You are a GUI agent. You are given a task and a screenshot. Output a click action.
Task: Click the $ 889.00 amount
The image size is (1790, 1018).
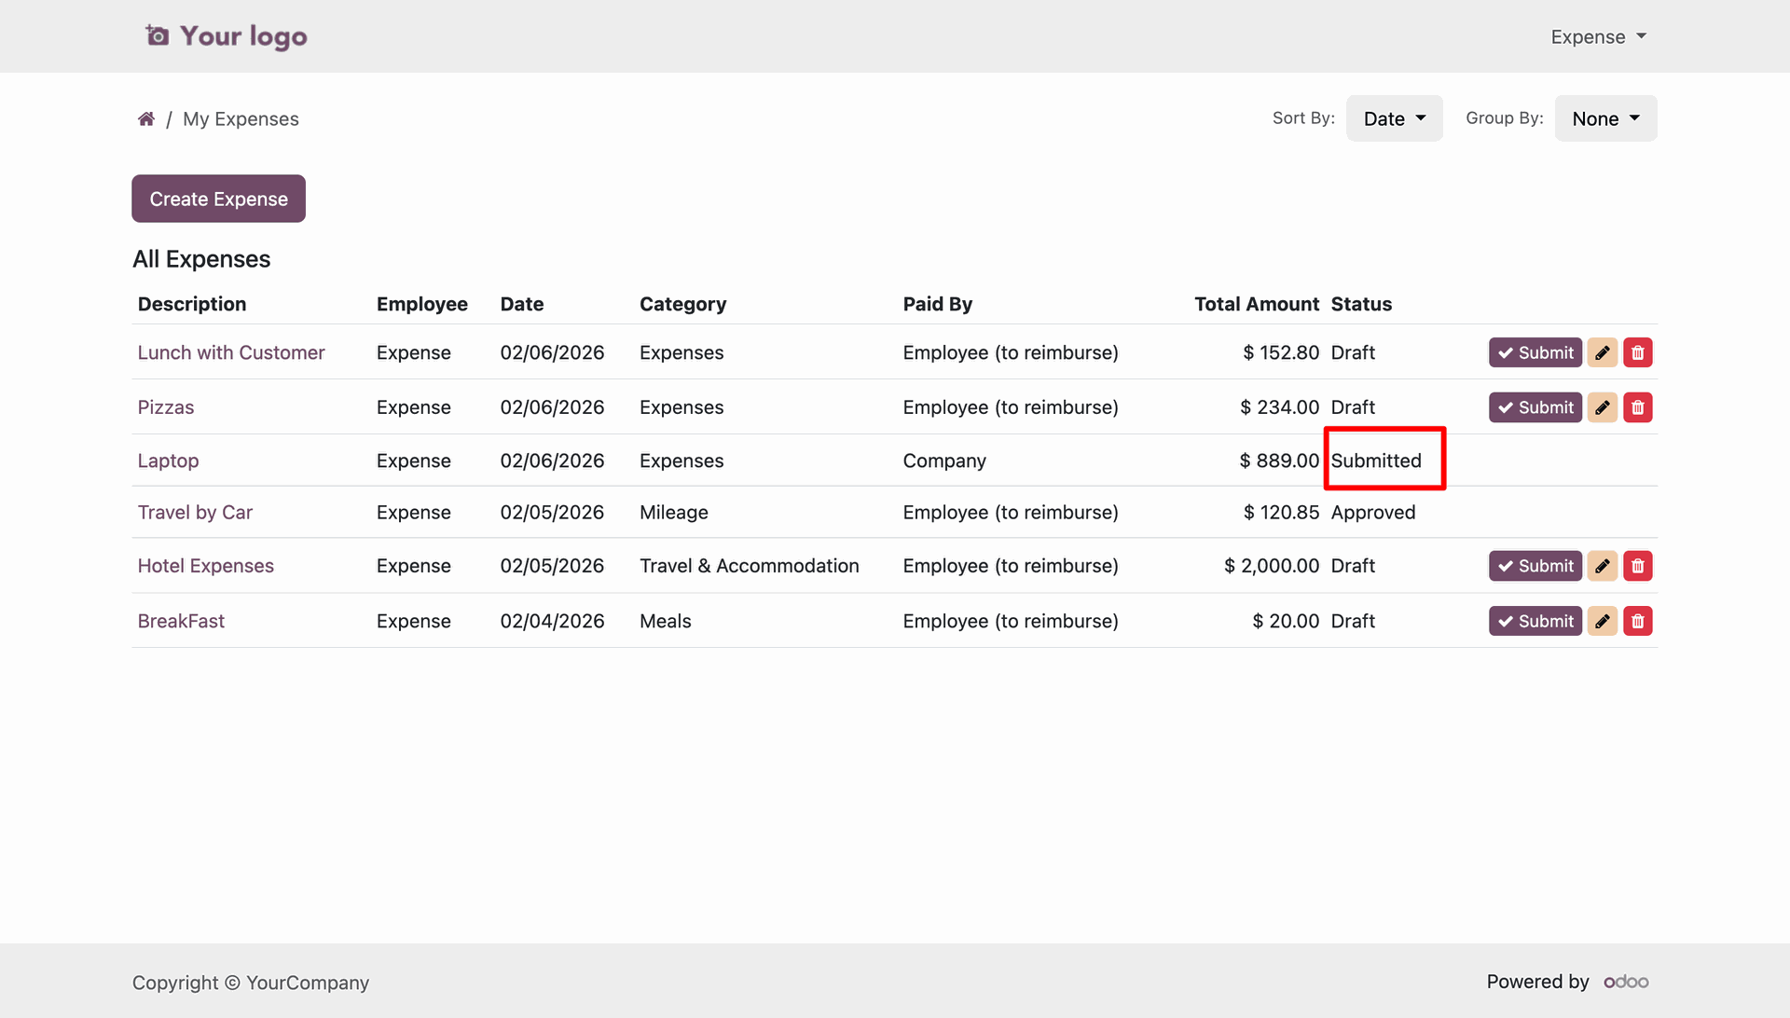click(1279, 461)
